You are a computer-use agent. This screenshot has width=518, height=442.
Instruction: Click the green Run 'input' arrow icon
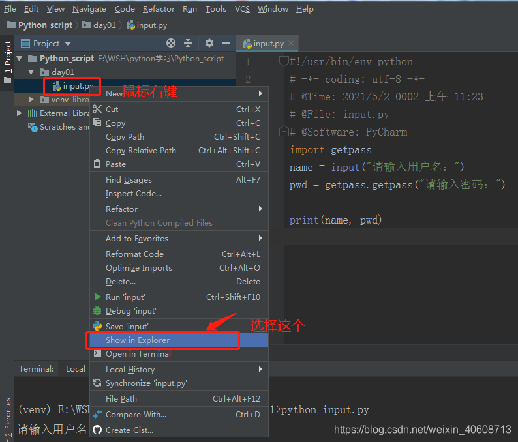pos(97,297)
